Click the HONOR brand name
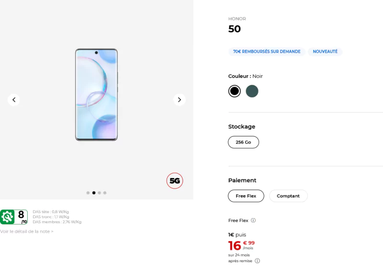 tap(237, 19)
